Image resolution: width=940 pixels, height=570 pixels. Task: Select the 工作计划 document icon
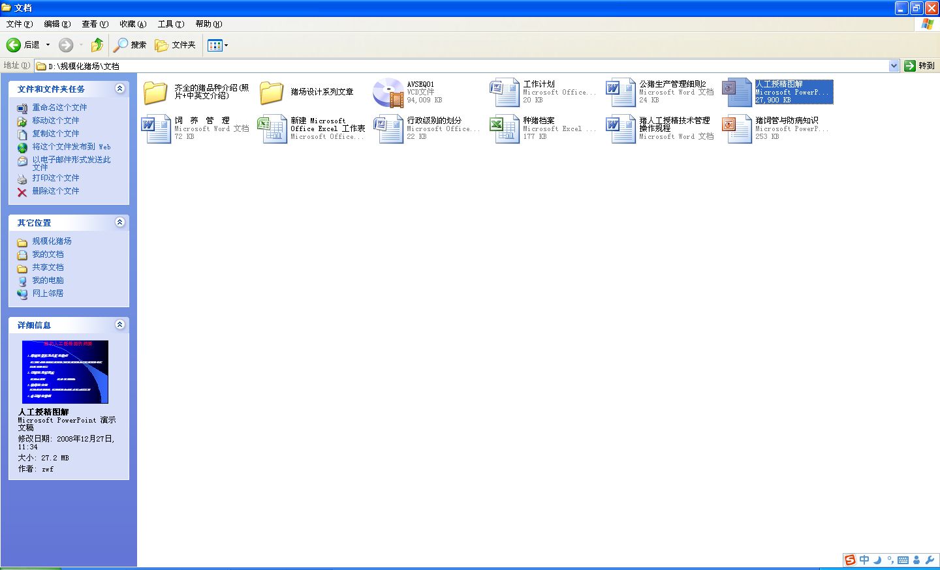tap(505, 93)
